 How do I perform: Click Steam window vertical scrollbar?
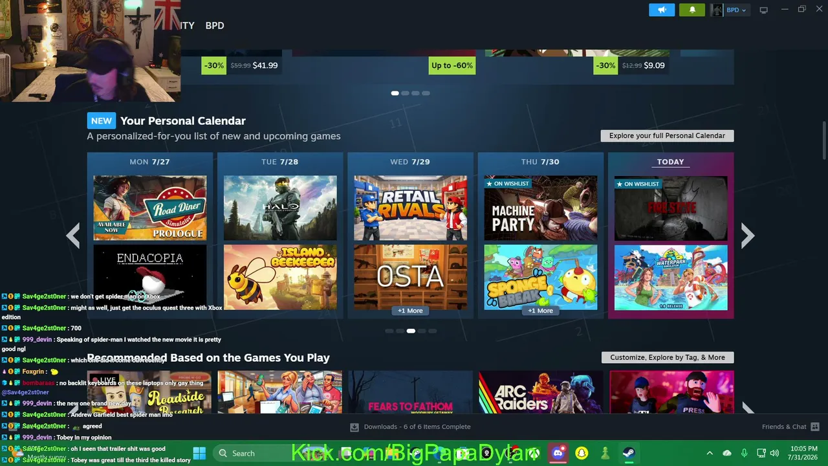click(824, 139)
